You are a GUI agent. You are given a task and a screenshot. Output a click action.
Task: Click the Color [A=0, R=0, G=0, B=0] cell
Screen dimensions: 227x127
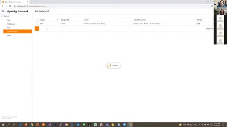[94, 24]
